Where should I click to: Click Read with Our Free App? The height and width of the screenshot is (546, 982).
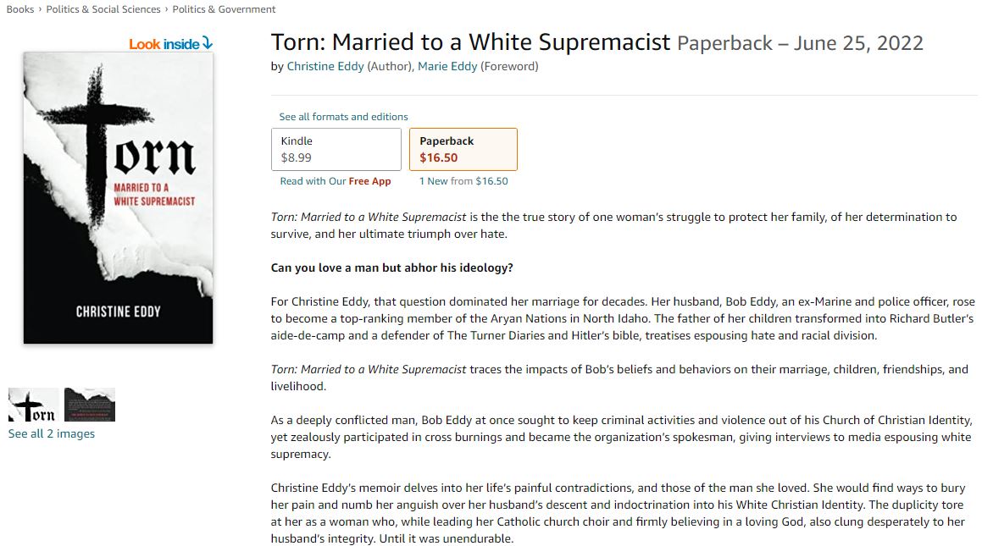click(x=336, y=181)
